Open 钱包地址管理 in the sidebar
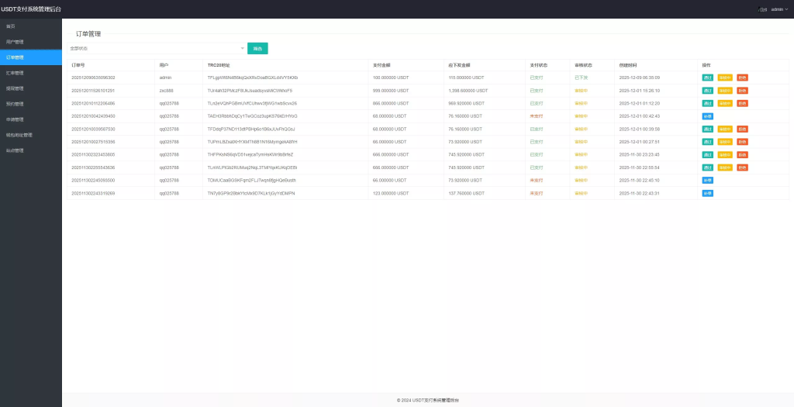The image size is (794, 407). pyautogui.click(x=19, y=135)
